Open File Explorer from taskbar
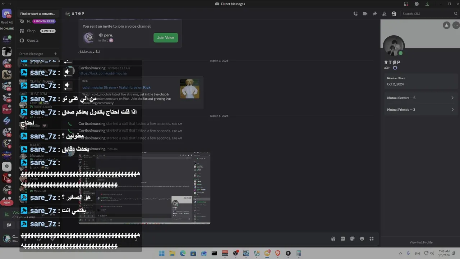460x259 pixels. click(x=172, y=253)
